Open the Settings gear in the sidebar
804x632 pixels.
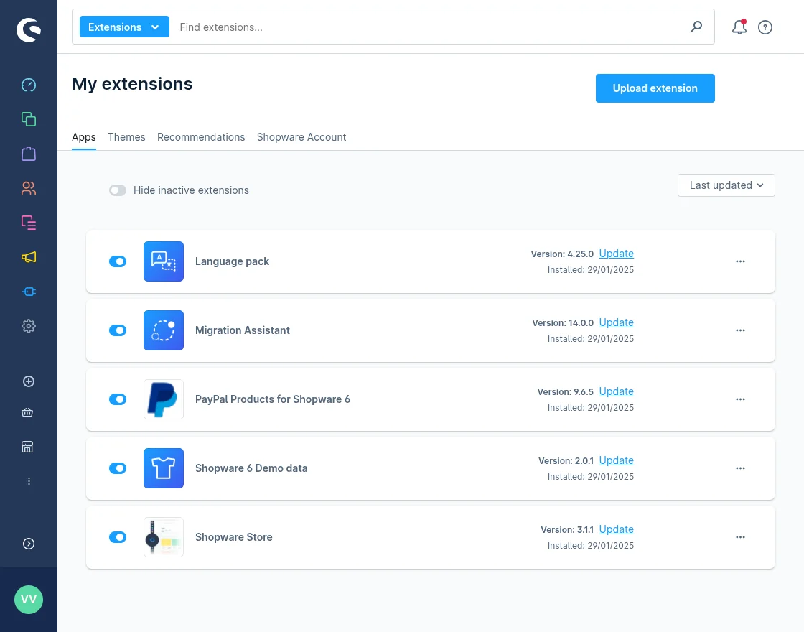click(29, 326)
